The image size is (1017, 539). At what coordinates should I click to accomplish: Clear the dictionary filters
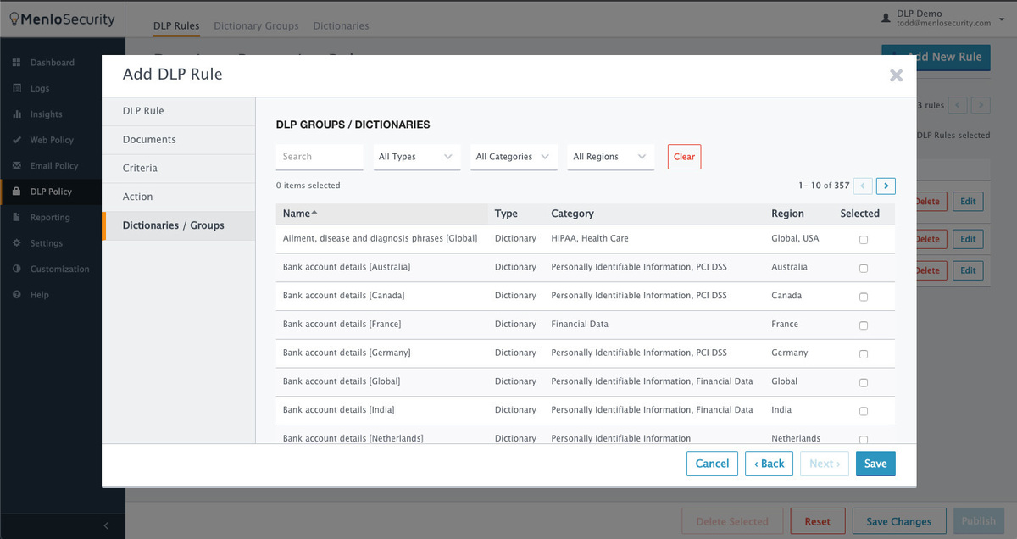pos(684,157)
